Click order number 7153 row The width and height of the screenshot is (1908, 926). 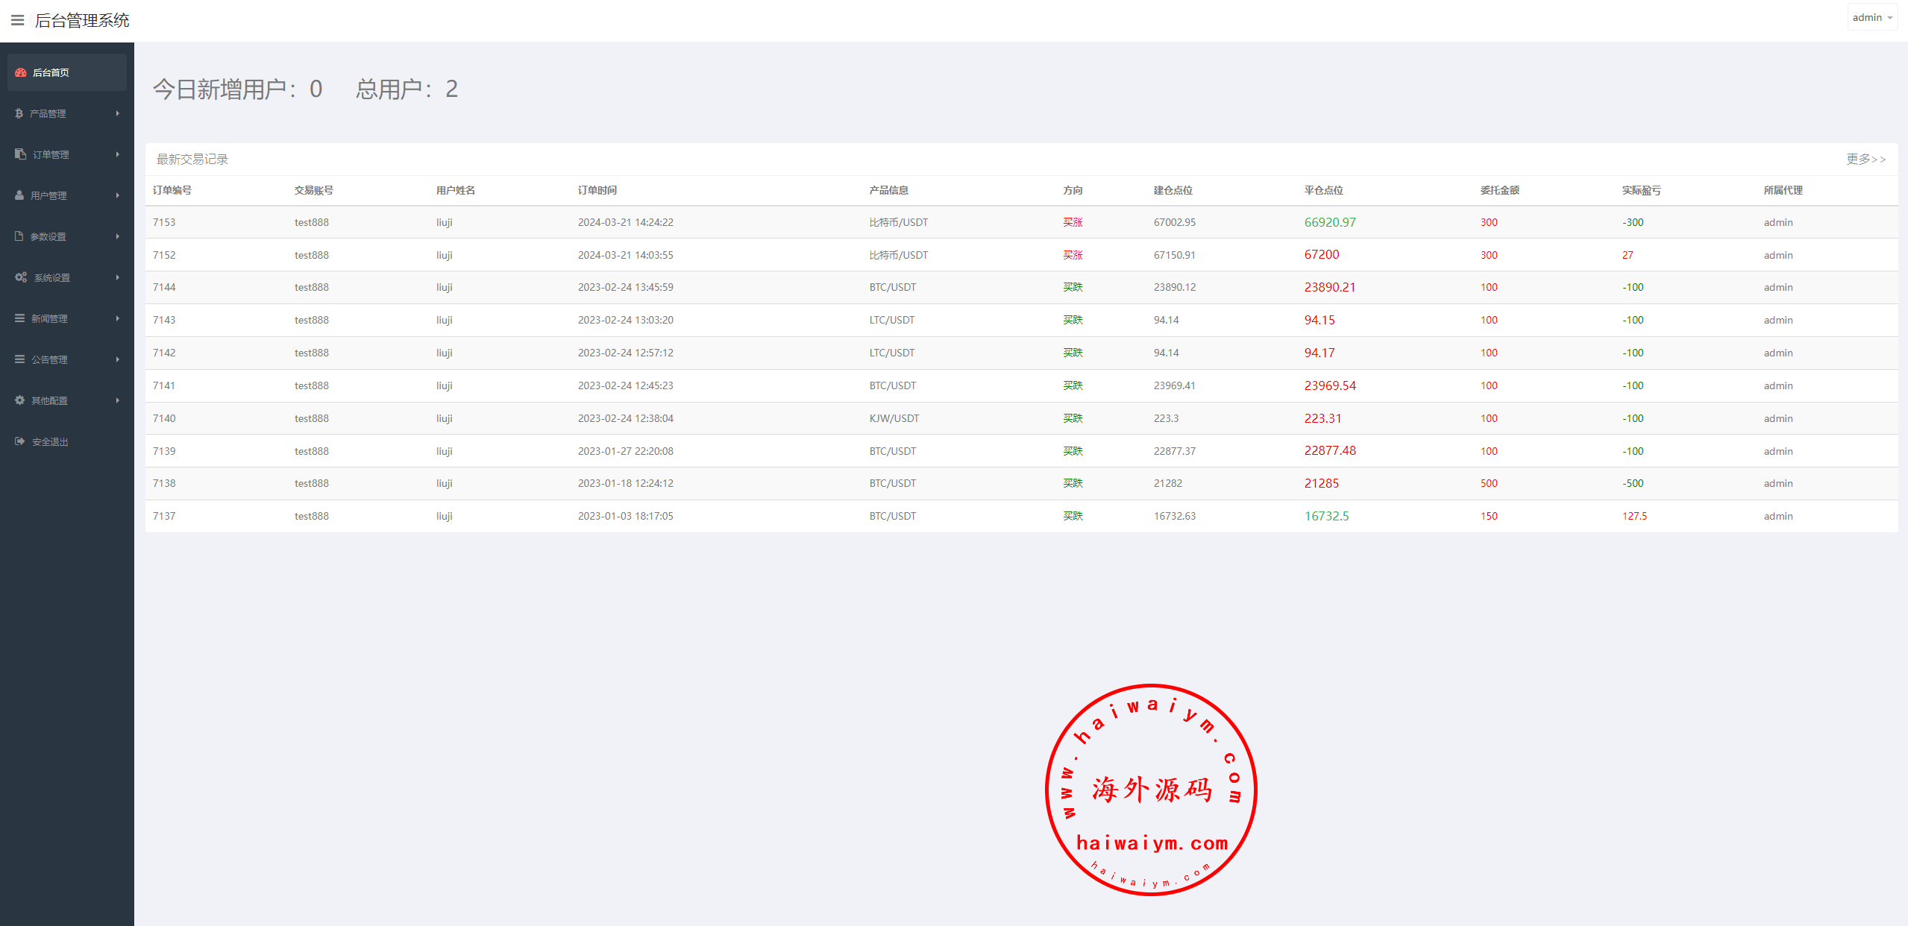pos(164,222)
